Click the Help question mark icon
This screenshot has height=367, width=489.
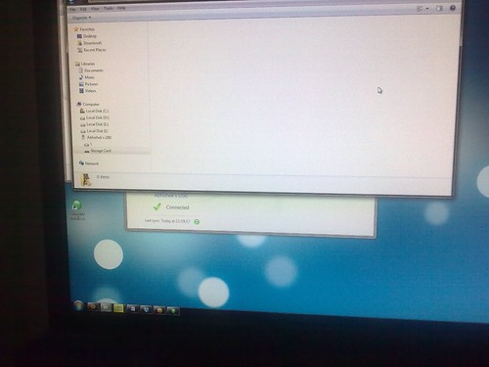[x=453, y=8]
